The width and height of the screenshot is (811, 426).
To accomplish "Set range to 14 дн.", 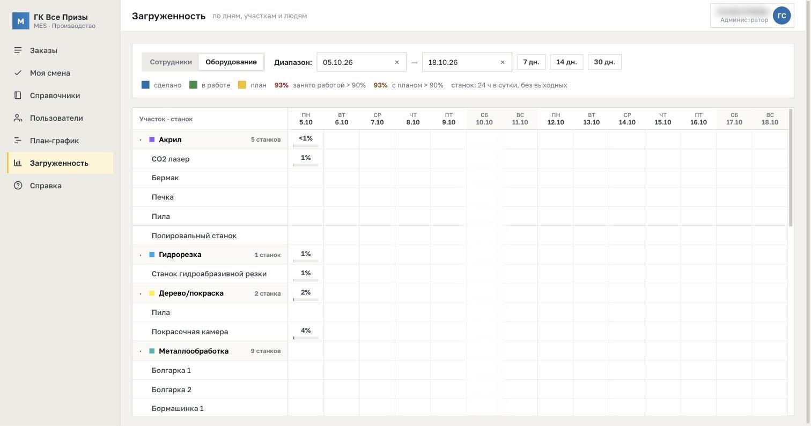I will click(566, 62).
